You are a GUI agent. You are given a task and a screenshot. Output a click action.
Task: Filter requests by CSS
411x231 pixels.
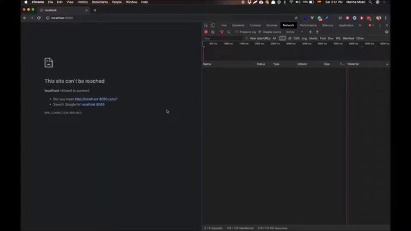click(x=297, y=38)
